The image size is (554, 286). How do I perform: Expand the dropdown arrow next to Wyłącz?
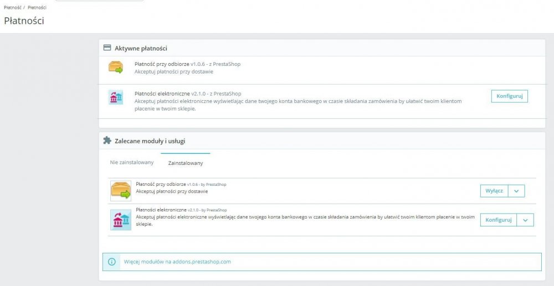(x=516, y=191)
